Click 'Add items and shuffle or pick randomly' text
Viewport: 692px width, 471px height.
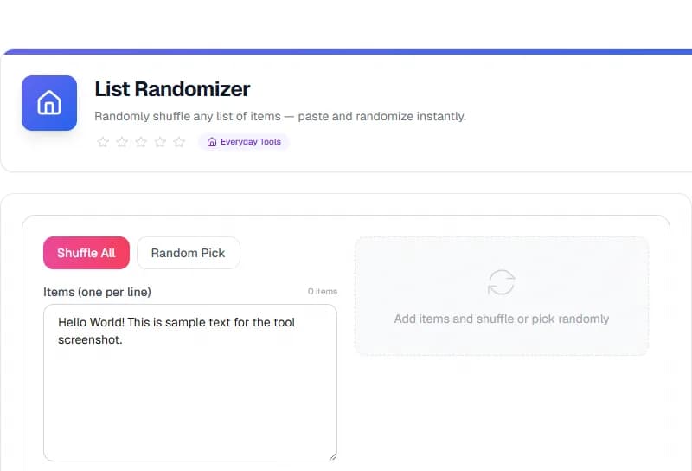pyautogui.click(x=502, y=319)
